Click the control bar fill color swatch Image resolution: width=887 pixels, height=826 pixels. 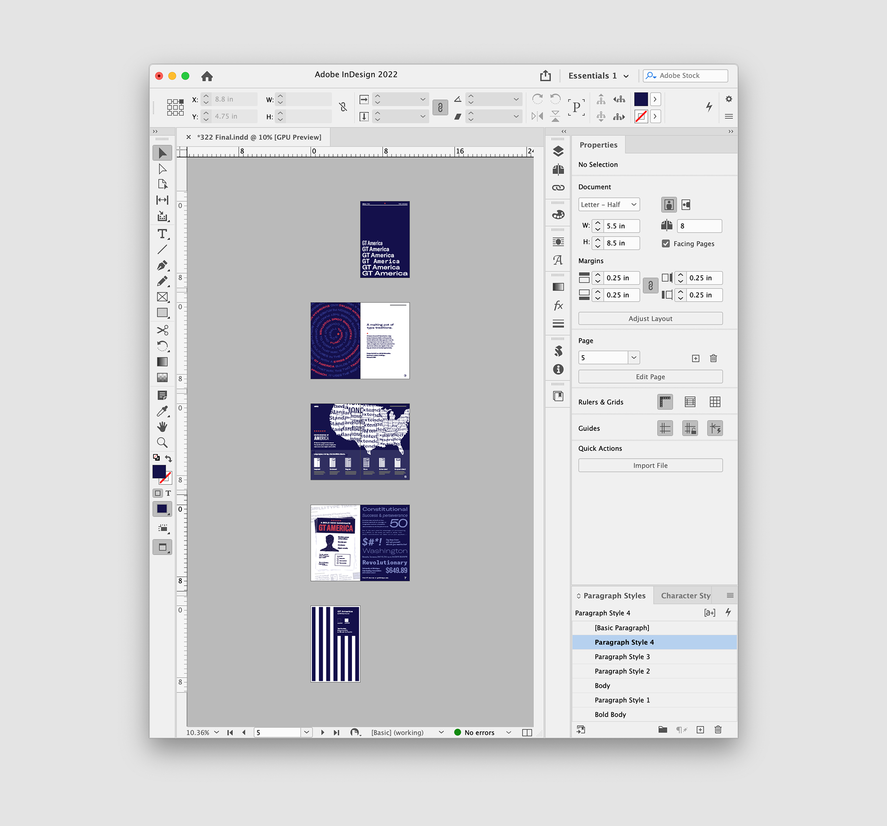(641, 99)
